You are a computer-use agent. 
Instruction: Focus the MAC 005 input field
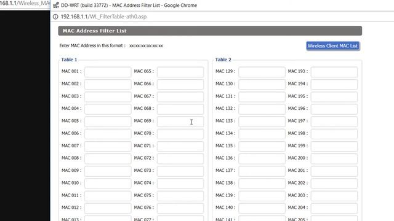pyautogui.click(x=108, y=122)
